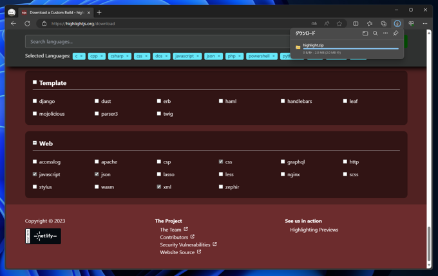This screenshot has width=438, height=276.
Task: Enable the mojolicious checkbox
Action: coord(35,114)
